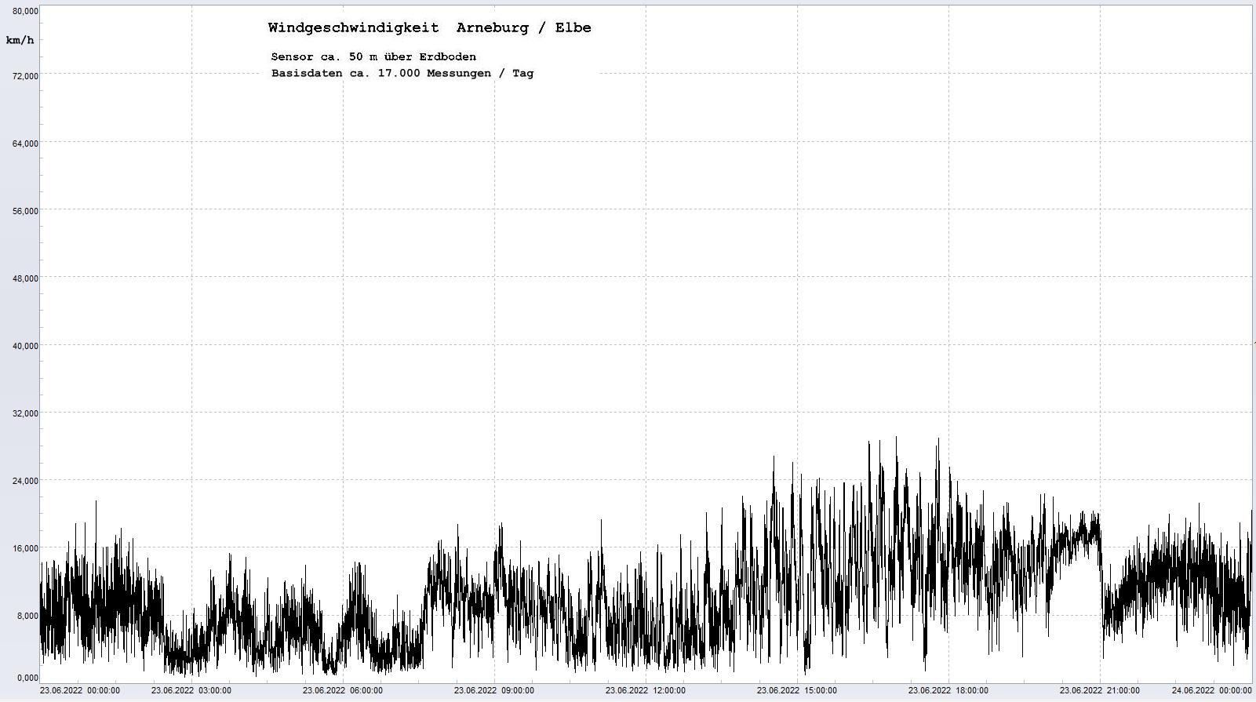This screenshot has height=702, width=1256.
Task: Click the 'Basisdaten ca. 17.000 Messungen / Tag' text
Action: click(402, 73)
